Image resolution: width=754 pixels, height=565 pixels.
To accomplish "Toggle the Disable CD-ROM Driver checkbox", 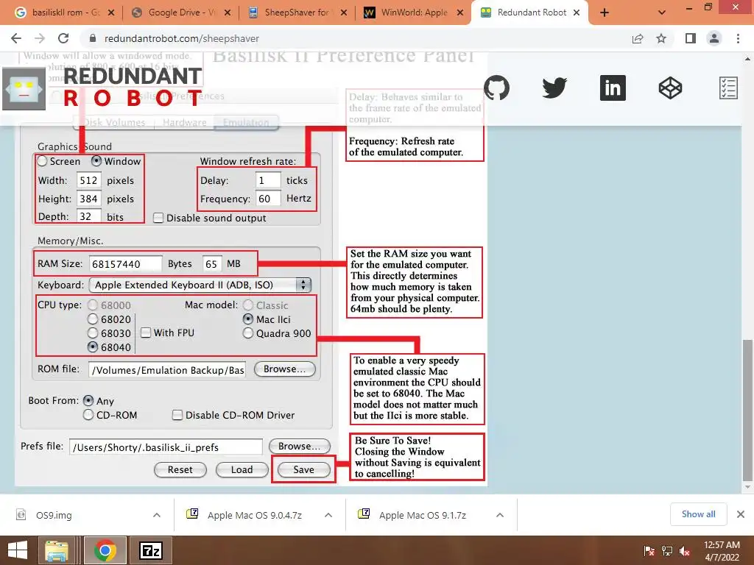I will point(177,415).
